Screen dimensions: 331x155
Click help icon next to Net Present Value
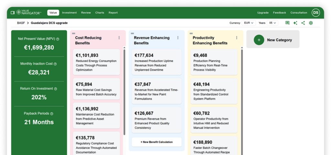58,39
